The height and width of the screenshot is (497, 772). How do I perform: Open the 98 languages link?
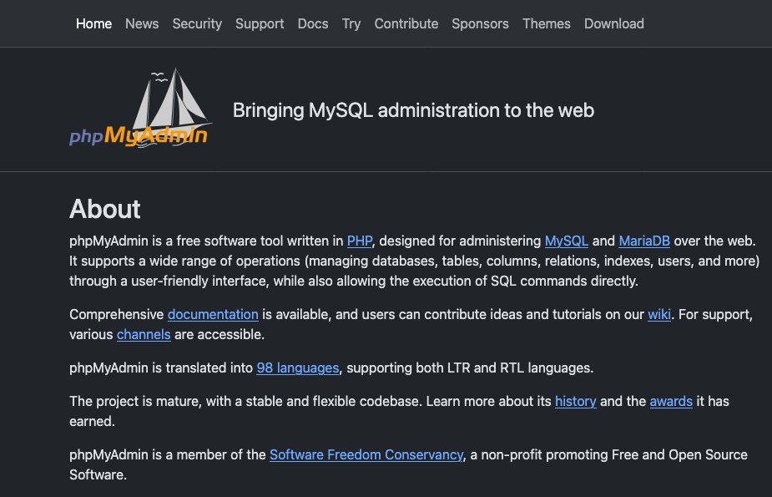pyautogui.click(x=297, y=368)
